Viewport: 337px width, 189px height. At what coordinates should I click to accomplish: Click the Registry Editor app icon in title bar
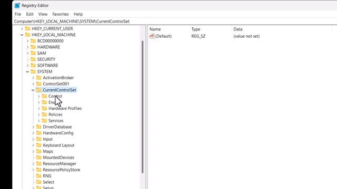17,6
